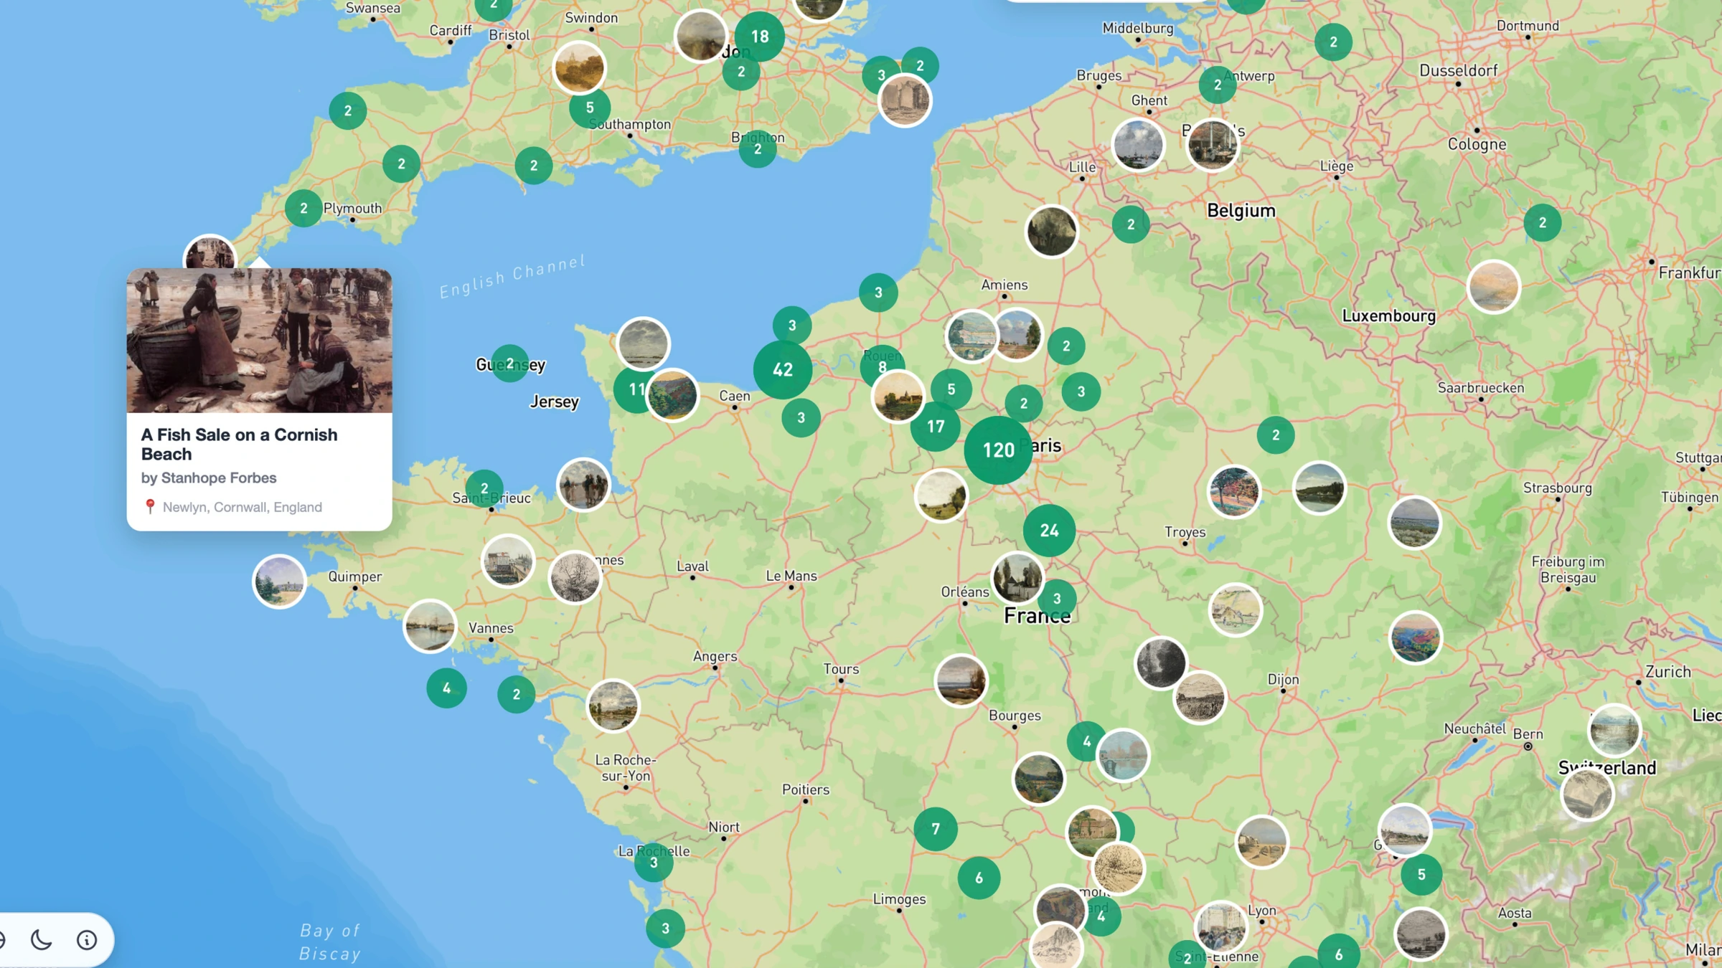
Task: Click the 'by Stanhope Forbes' artist line
Action: 209,478
